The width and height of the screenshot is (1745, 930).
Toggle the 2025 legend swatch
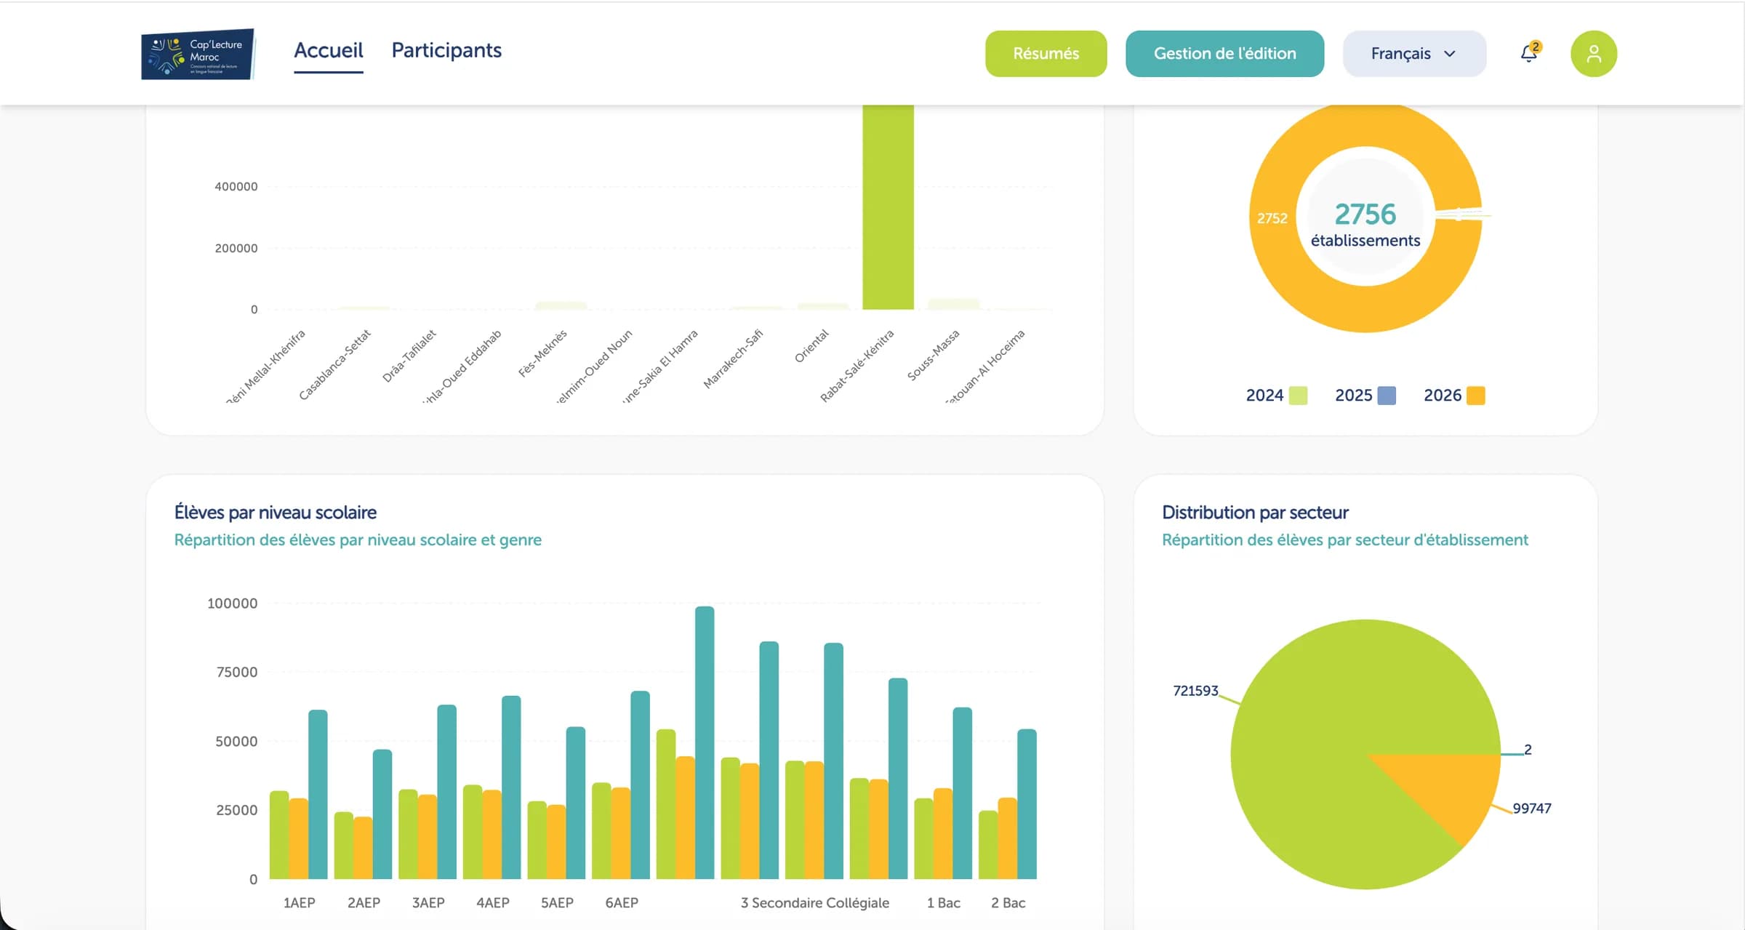tap(1387, 396)
